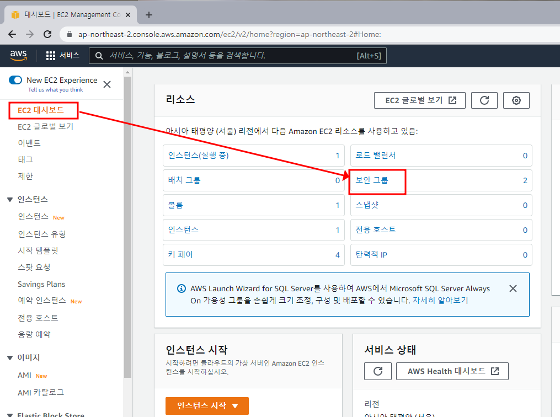Click the search magnifier icon
This screenshot has width=560, height=417.
click(98, 55)
